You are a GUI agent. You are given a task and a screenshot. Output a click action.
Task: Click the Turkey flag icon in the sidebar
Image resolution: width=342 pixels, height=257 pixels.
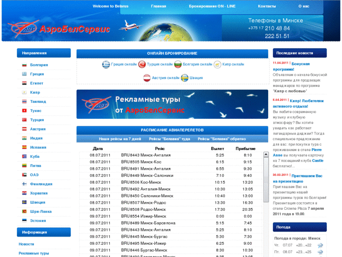click(24, 120)
